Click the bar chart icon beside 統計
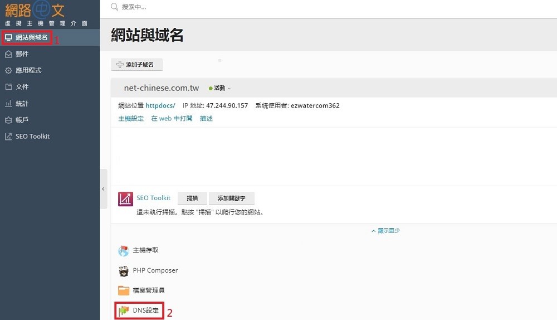 pyautogui.click(x=8, y=104)
